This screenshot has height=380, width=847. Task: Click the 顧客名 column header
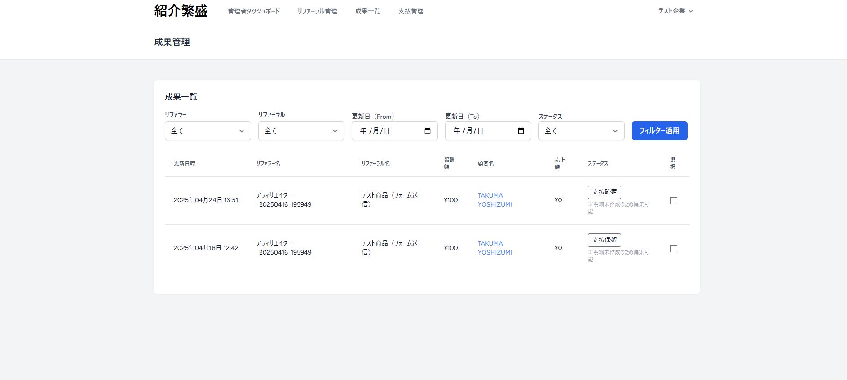(x=486, y=164)
